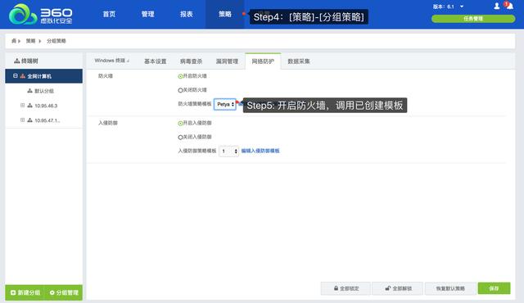Switch to the 漏洞管理 tab
Screen dimensions: 524x303
tap(227, 61)
